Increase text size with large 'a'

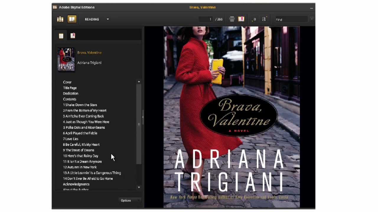(264, 19)
